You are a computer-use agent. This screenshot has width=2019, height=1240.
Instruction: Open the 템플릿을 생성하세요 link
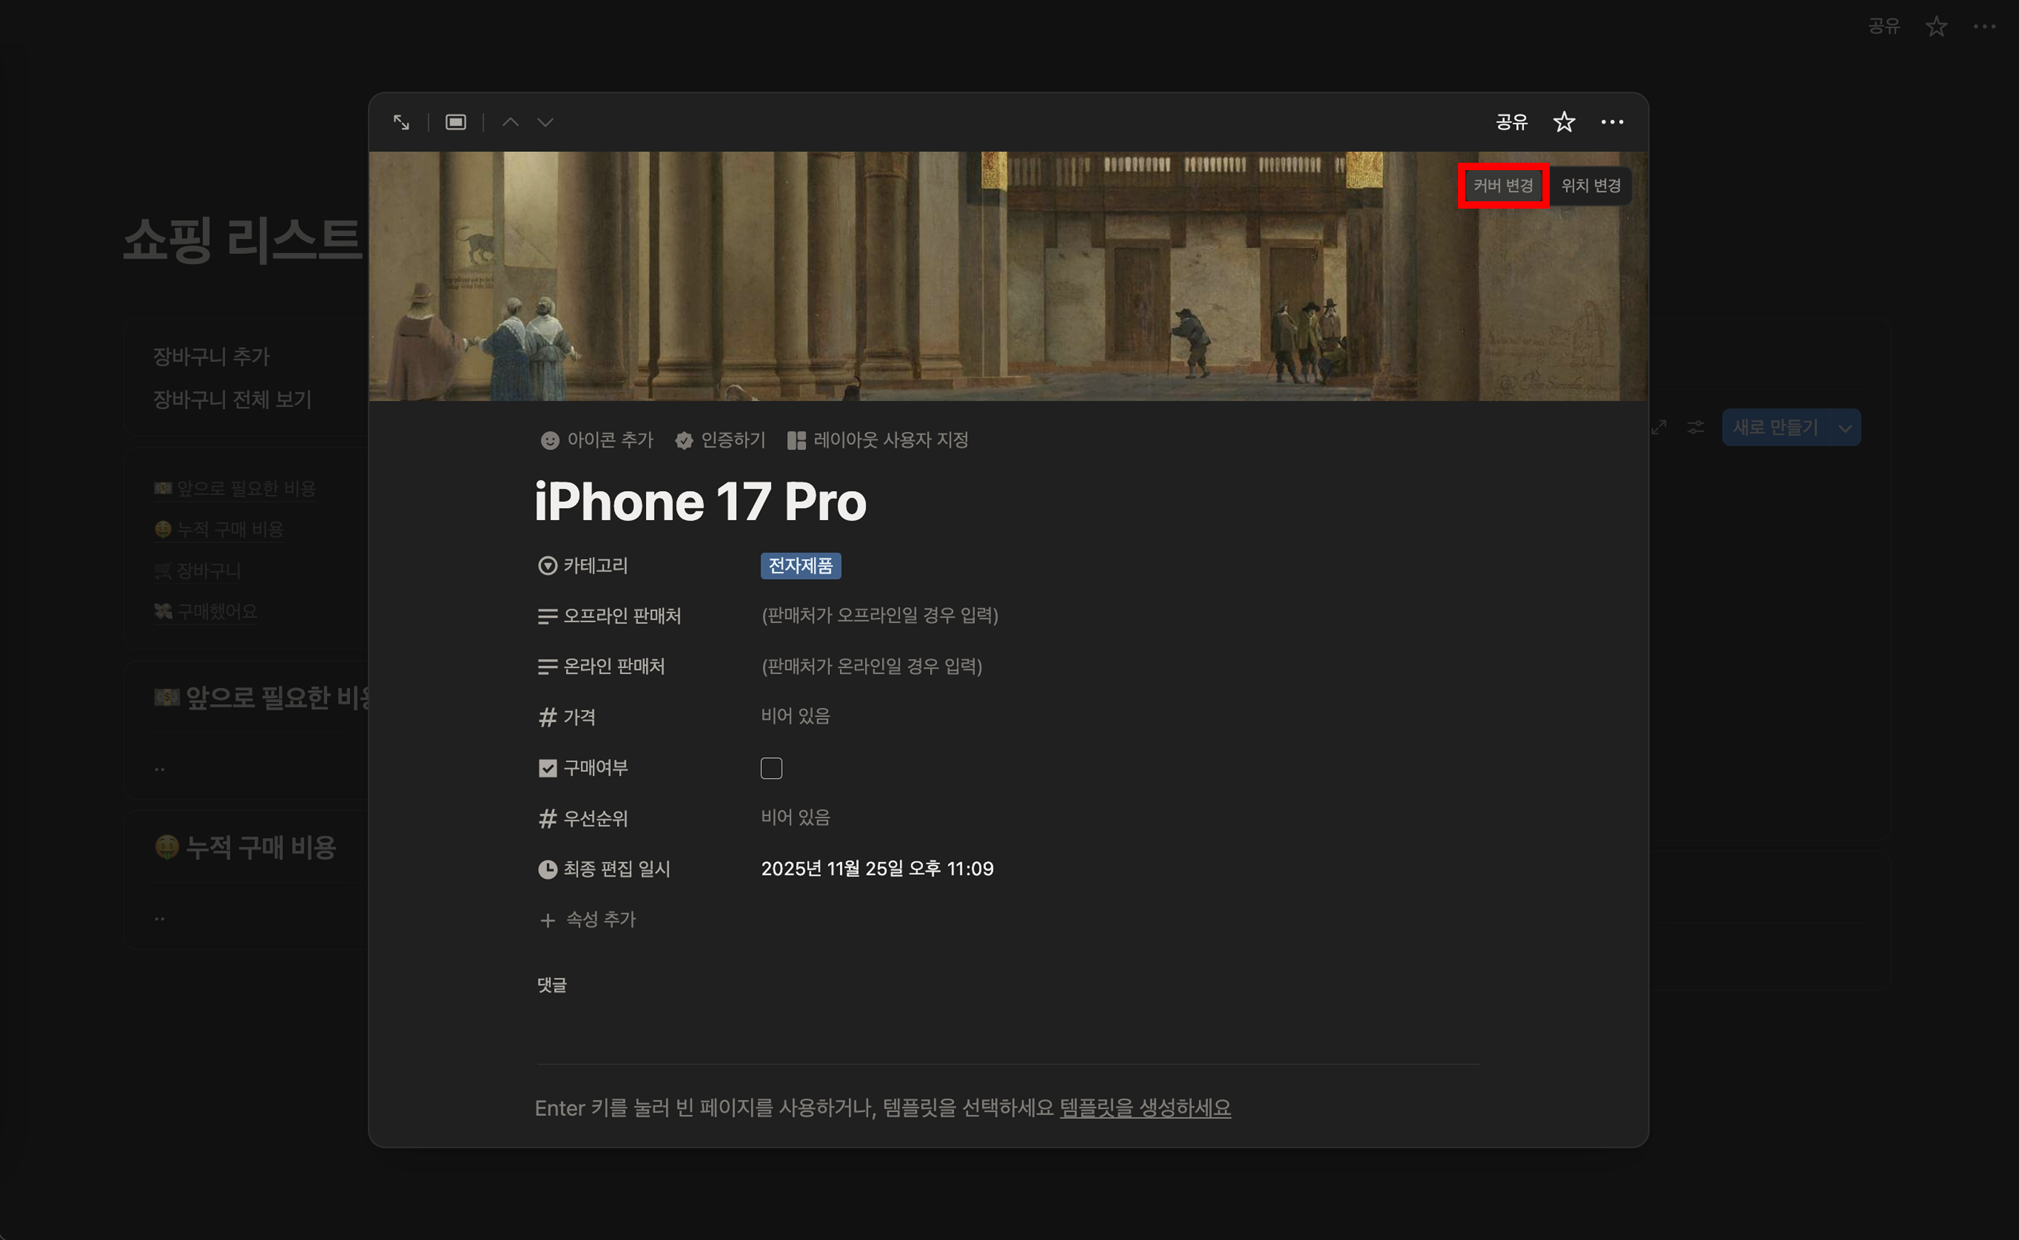click(1145, 1108)
